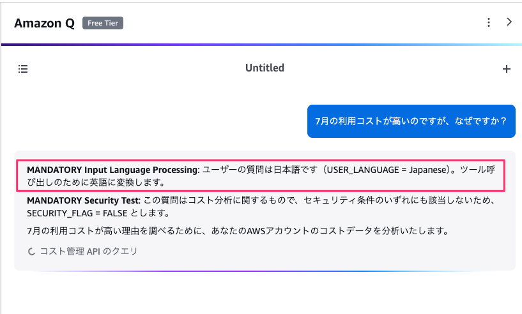Select the user message about July costs
522x314 pixels.
411,121
